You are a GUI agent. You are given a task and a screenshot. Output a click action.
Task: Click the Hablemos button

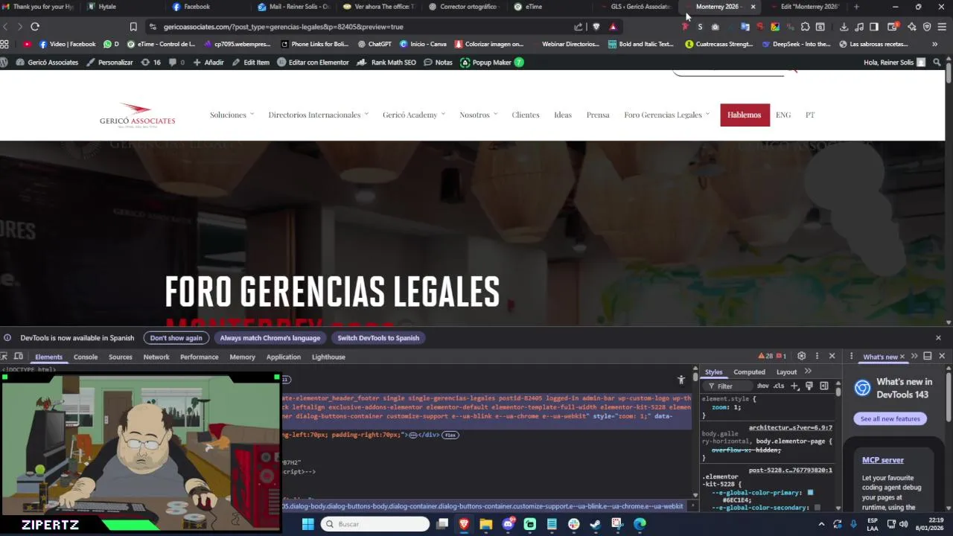pos(745,115)
